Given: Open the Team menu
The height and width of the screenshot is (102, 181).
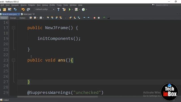Looking at the screenshot, I should pyautogui.click(x=59, y=5).
